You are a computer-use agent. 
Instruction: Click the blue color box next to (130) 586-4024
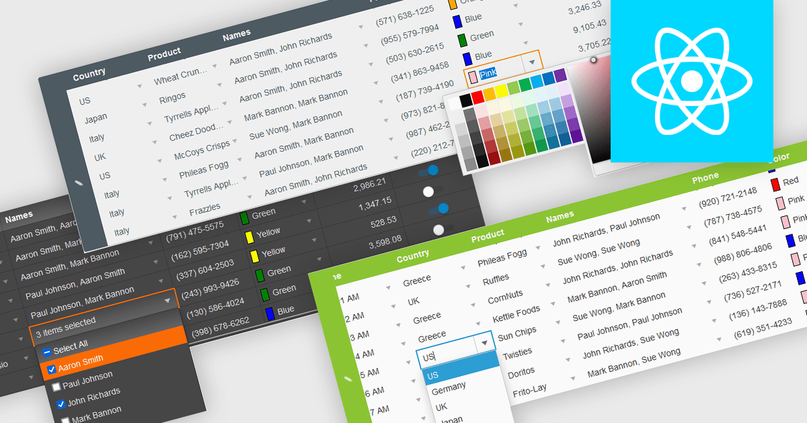click(268, 313)
